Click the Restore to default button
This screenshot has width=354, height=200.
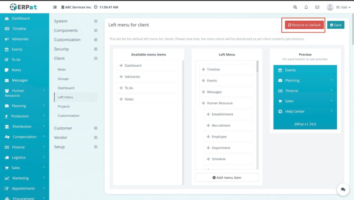[x=304, y=25]
